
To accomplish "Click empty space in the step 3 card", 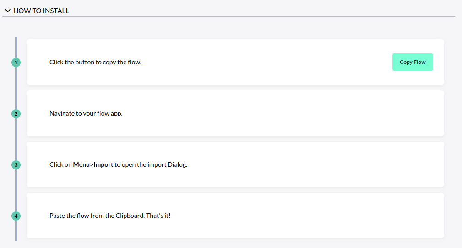I will coord(298,164).
